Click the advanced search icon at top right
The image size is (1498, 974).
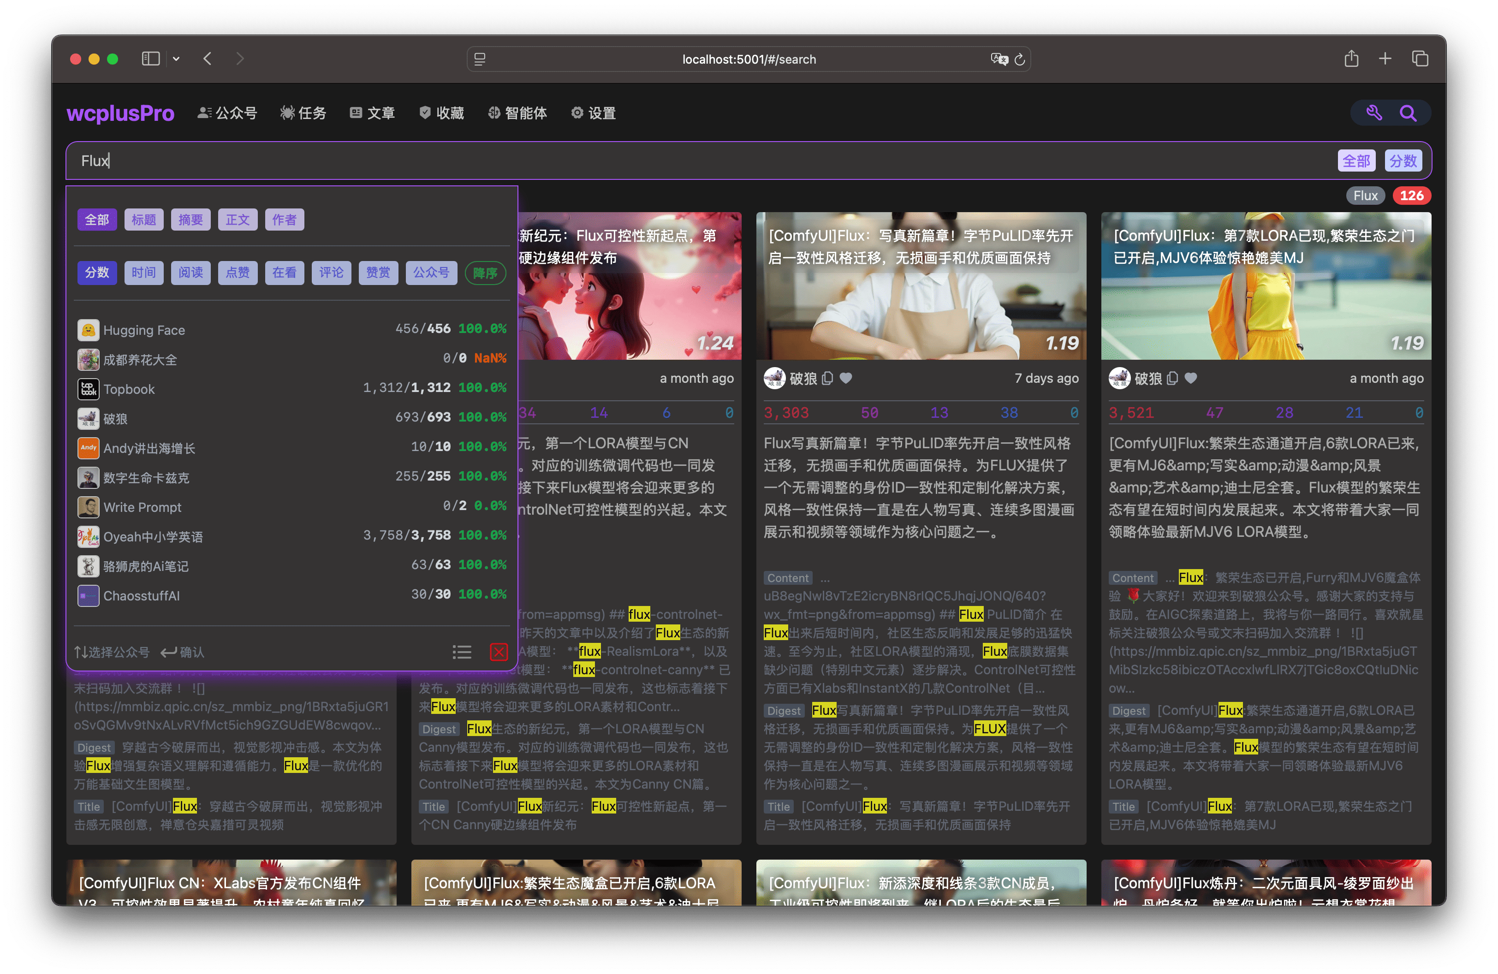pos(1373,113)
